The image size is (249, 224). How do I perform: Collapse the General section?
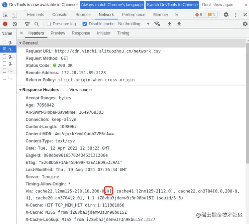pos(20,43)
